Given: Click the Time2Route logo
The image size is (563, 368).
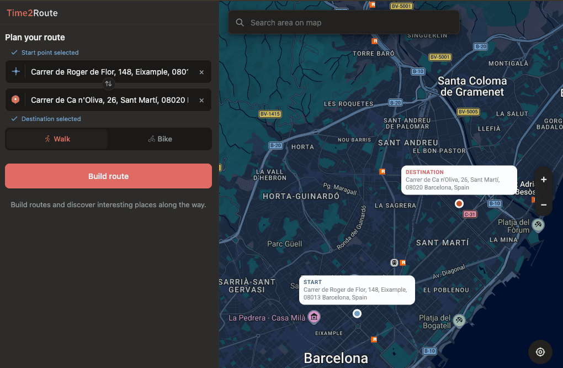Looking at the screenshot, I should point(32,13).
